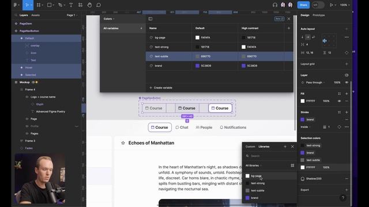
Task: Open stroke advanced settings ellipsis
Action: pyautogui.click(x=347, y=127)
